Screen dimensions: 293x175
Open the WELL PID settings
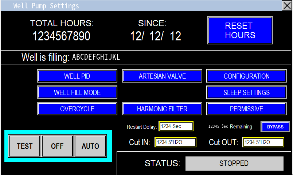coord(77,76)
